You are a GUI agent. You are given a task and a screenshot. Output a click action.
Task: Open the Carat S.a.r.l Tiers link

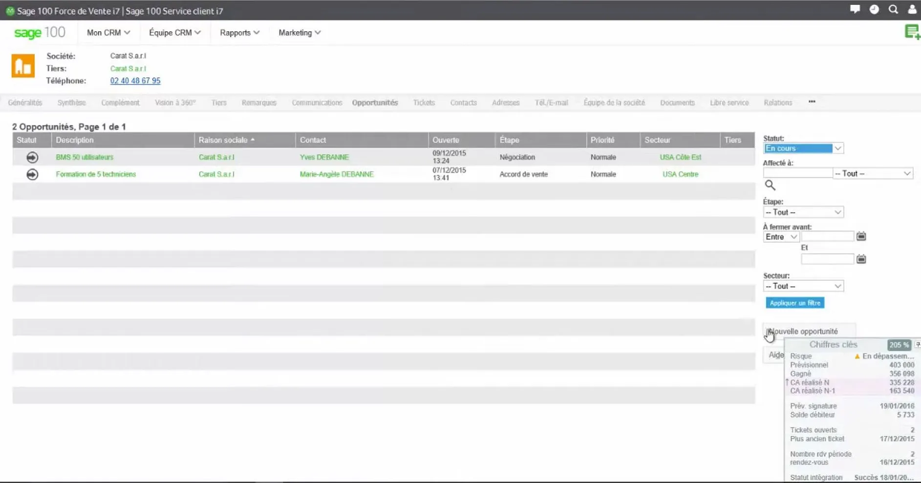(x=128, y=68)
